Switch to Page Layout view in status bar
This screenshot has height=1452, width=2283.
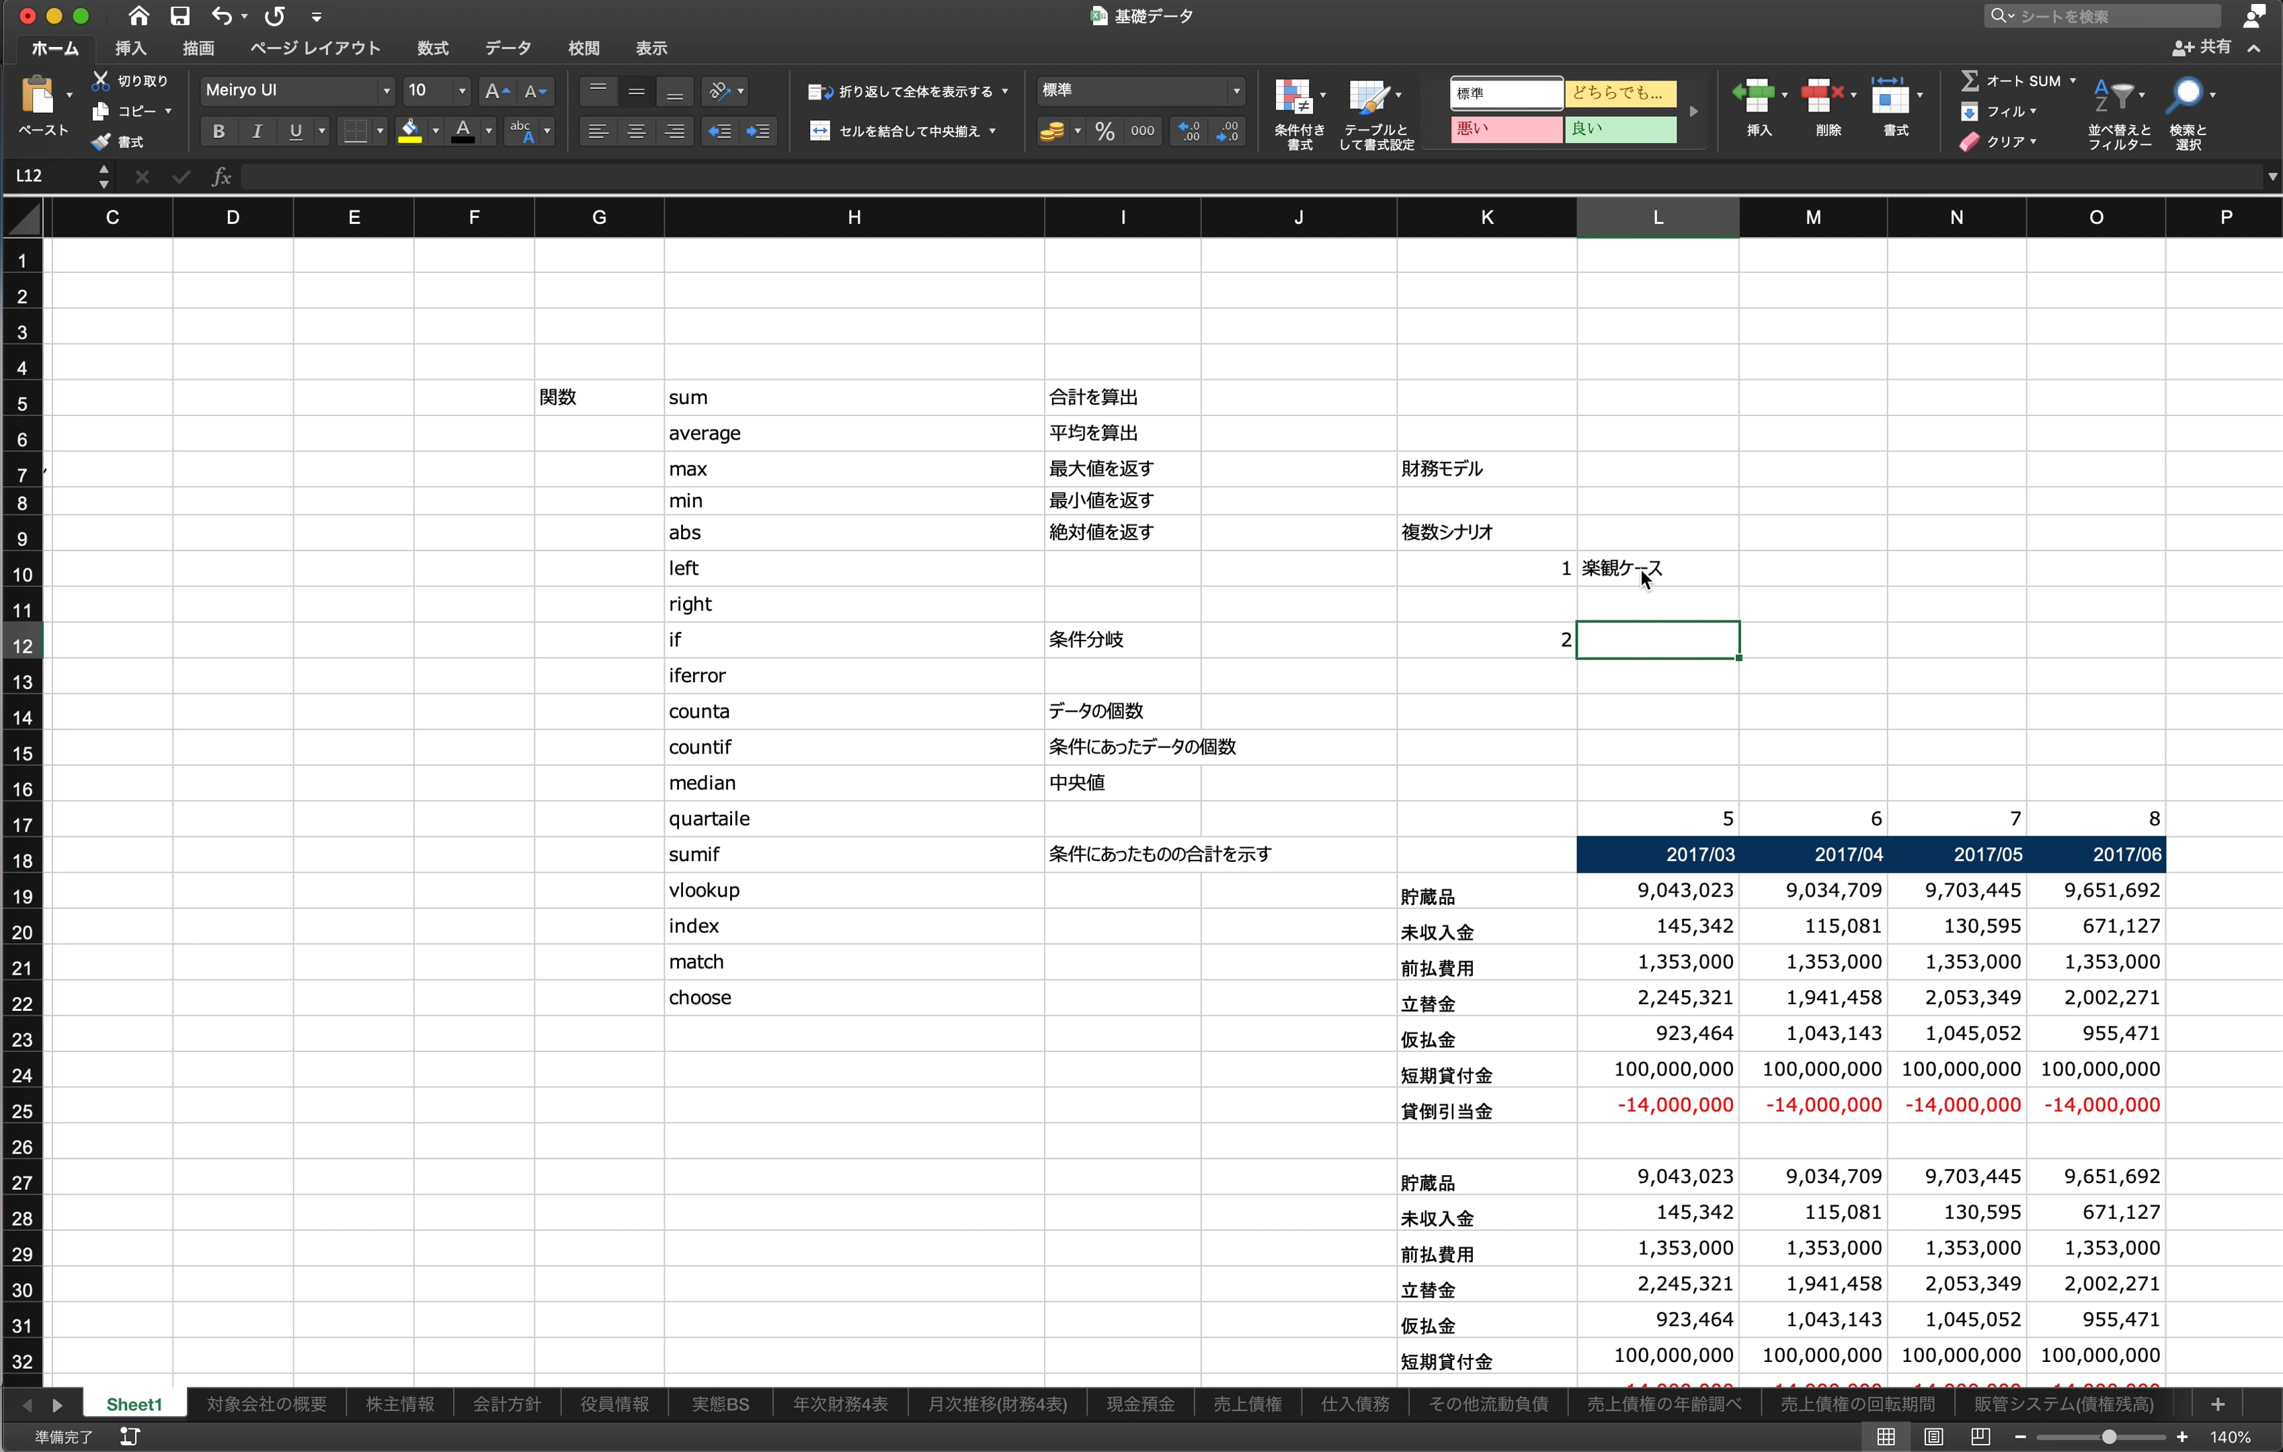coord(1933,1437)
